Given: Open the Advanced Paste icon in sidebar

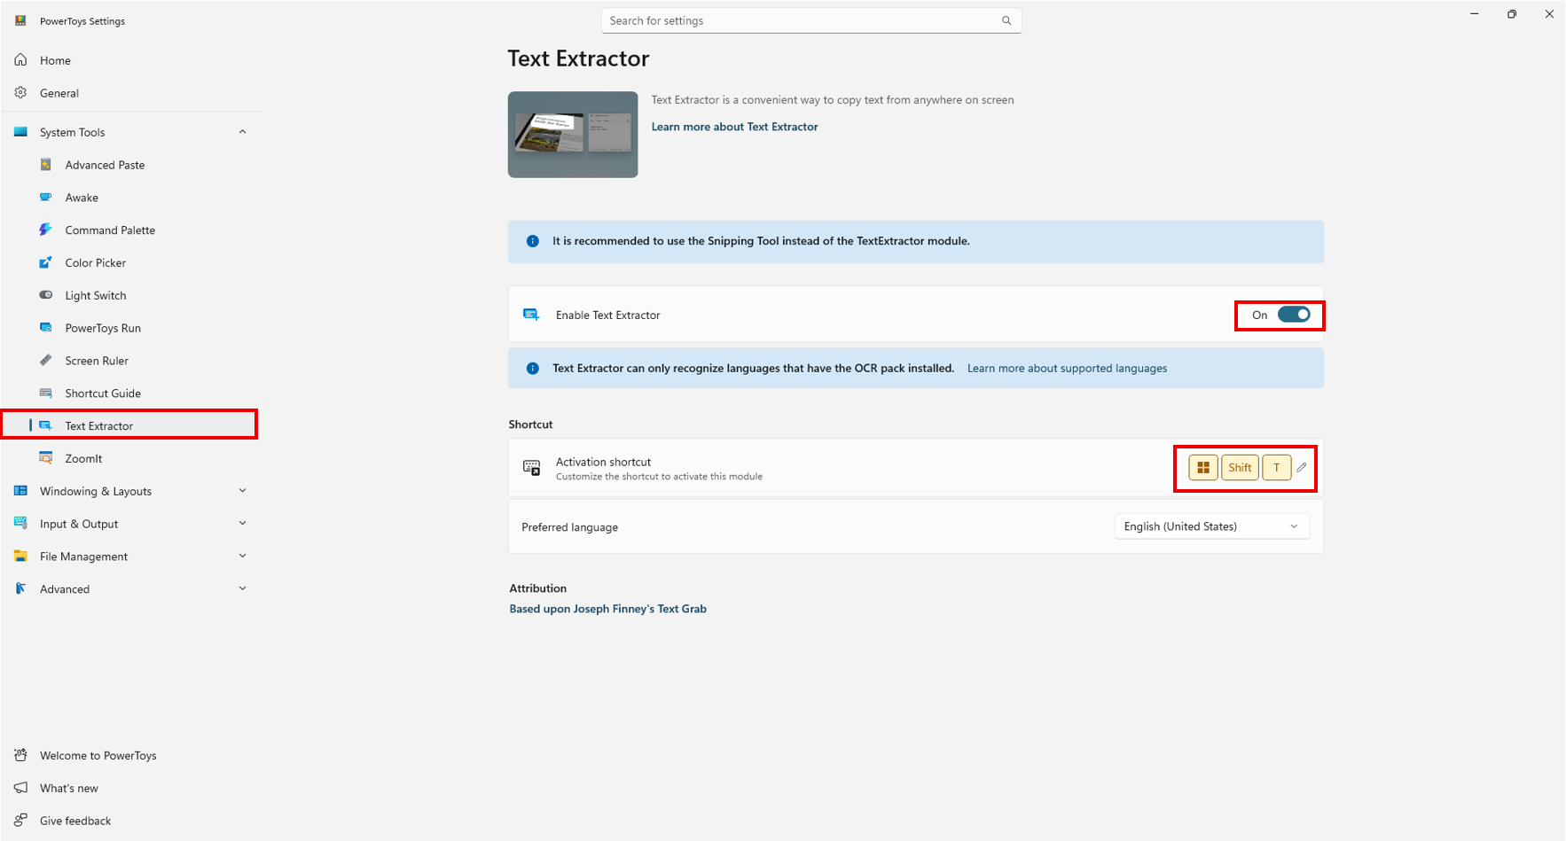Looking at the screenshot, I should pyautogui.click(x=46, y=165).
